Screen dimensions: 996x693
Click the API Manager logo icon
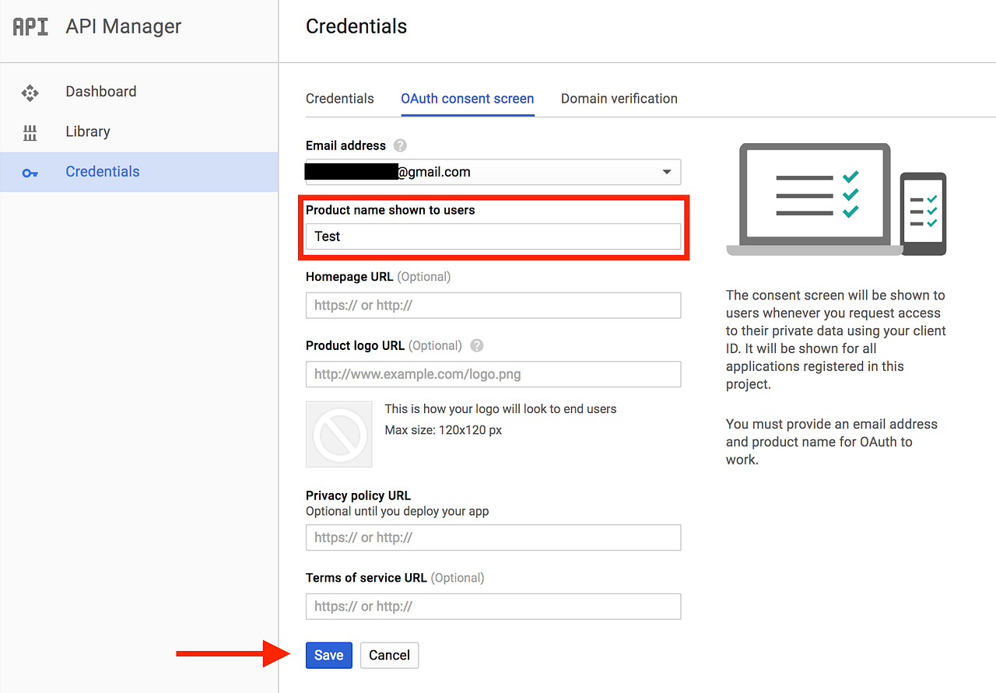coord(29,26)
